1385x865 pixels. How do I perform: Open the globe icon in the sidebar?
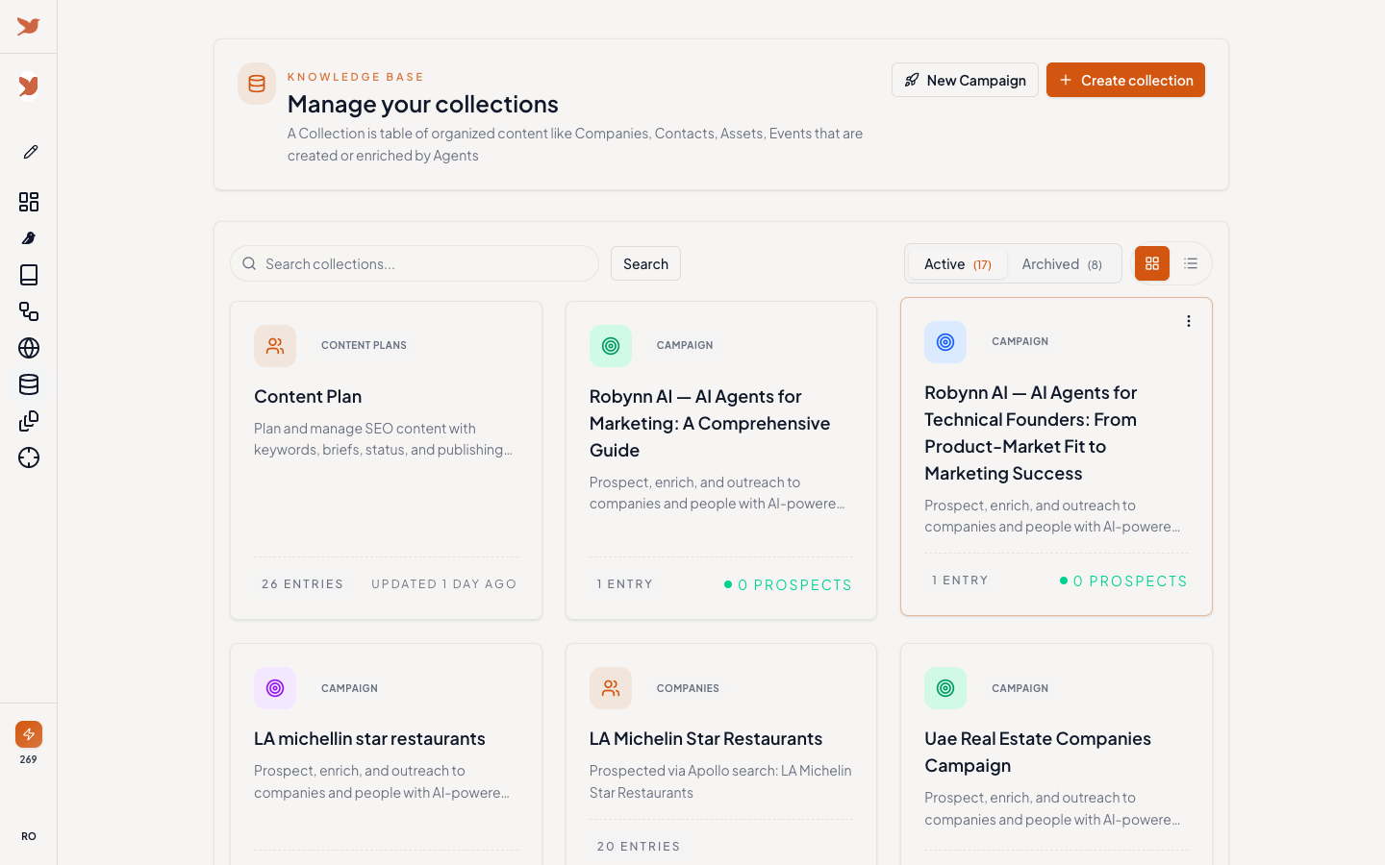(x=29, y=348)
